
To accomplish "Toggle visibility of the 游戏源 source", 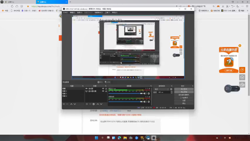I will [x=103, y=89].
